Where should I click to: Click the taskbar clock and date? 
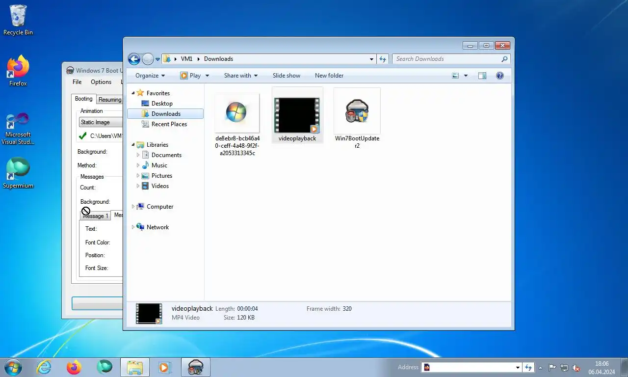(602, 368)
